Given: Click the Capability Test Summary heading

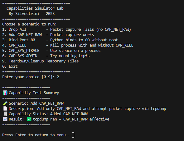Looking at the screenshot, I should tap(34, 93).
